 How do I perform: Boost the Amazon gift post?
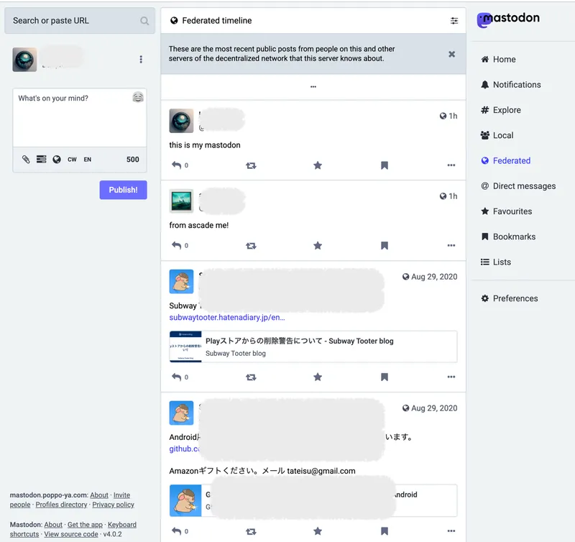[251, 531]
